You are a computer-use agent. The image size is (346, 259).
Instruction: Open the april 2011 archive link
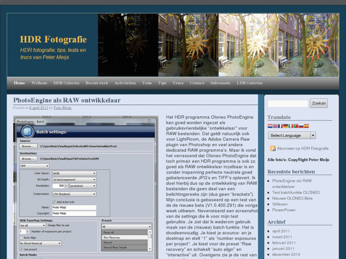[281, 231]
